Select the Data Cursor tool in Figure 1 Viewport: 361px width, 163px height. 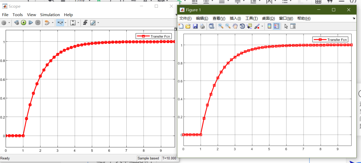(x=249, y=26)
